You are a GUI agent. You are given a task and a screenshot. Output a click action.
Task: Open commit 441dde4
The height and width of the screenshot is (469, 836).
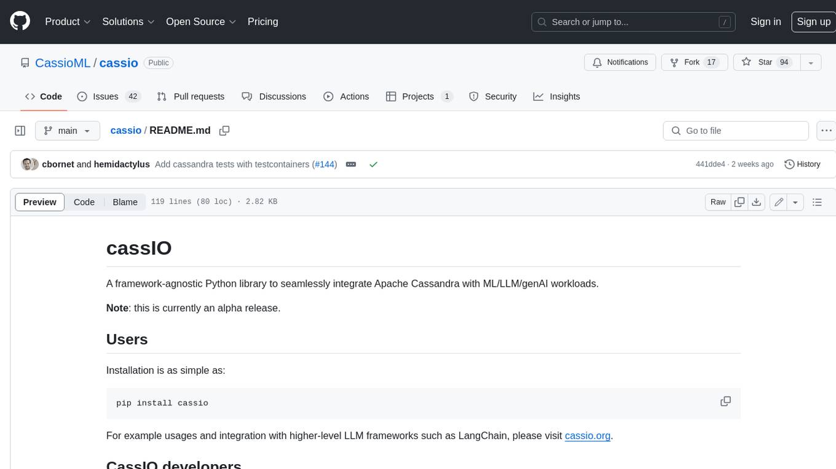pyautogui.click(x=710, y=165)
